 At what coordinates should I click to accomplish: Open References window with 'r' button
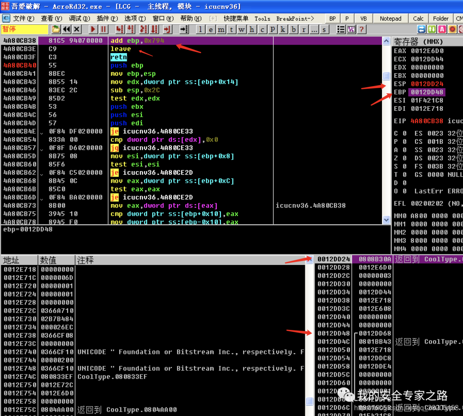304,29
